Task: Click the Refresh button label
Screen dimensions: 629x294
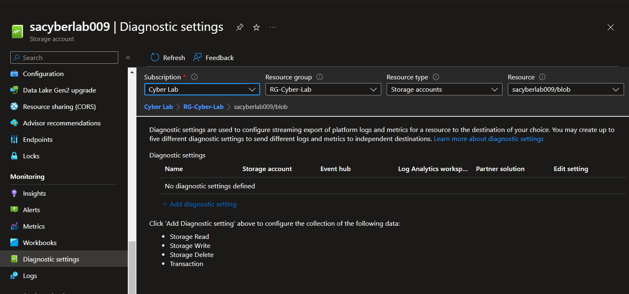Action: 174,58
